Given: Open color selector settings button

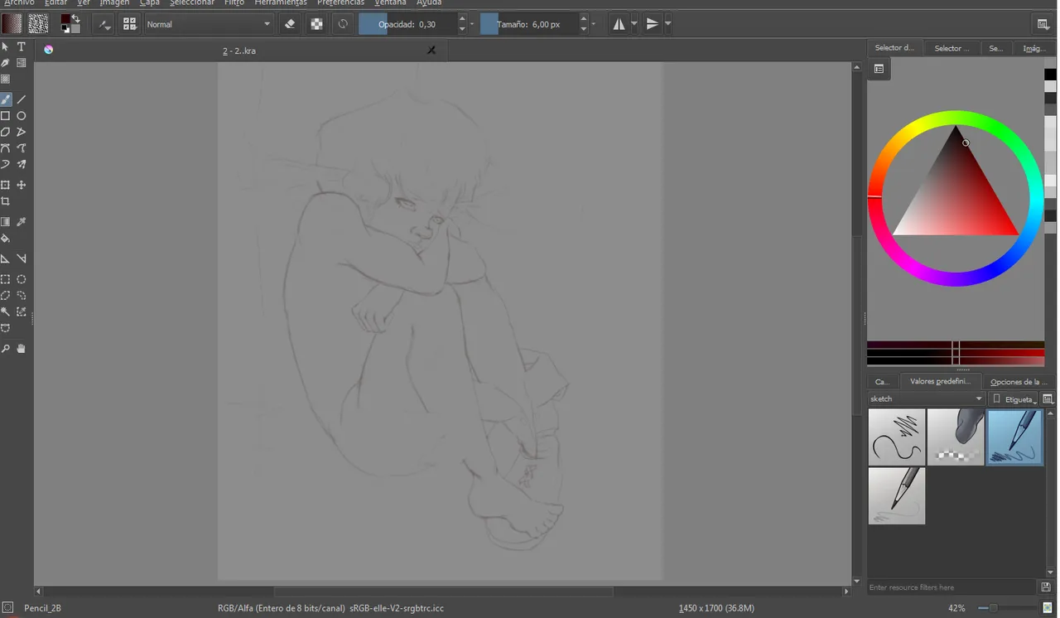Looking at the screenshot, I should pyautogui.click(x=879, y=70).
